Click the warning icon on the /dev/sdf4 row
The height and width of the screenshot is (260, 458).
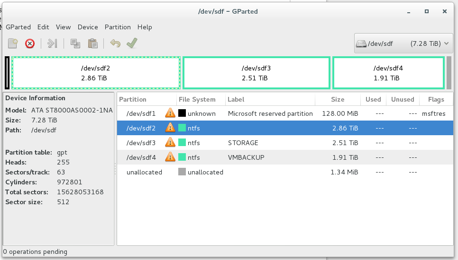(x=170, y=157)
